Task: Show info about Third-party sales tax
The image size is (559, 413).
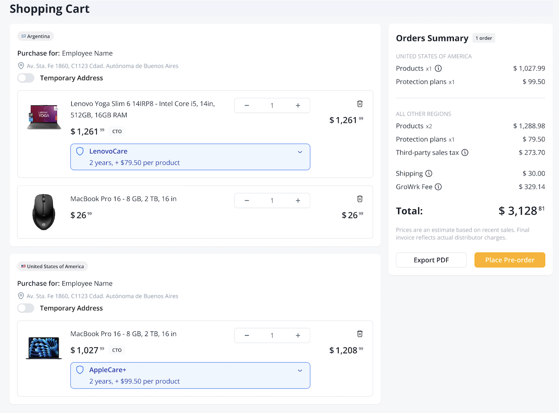Action: coord(465,152)
